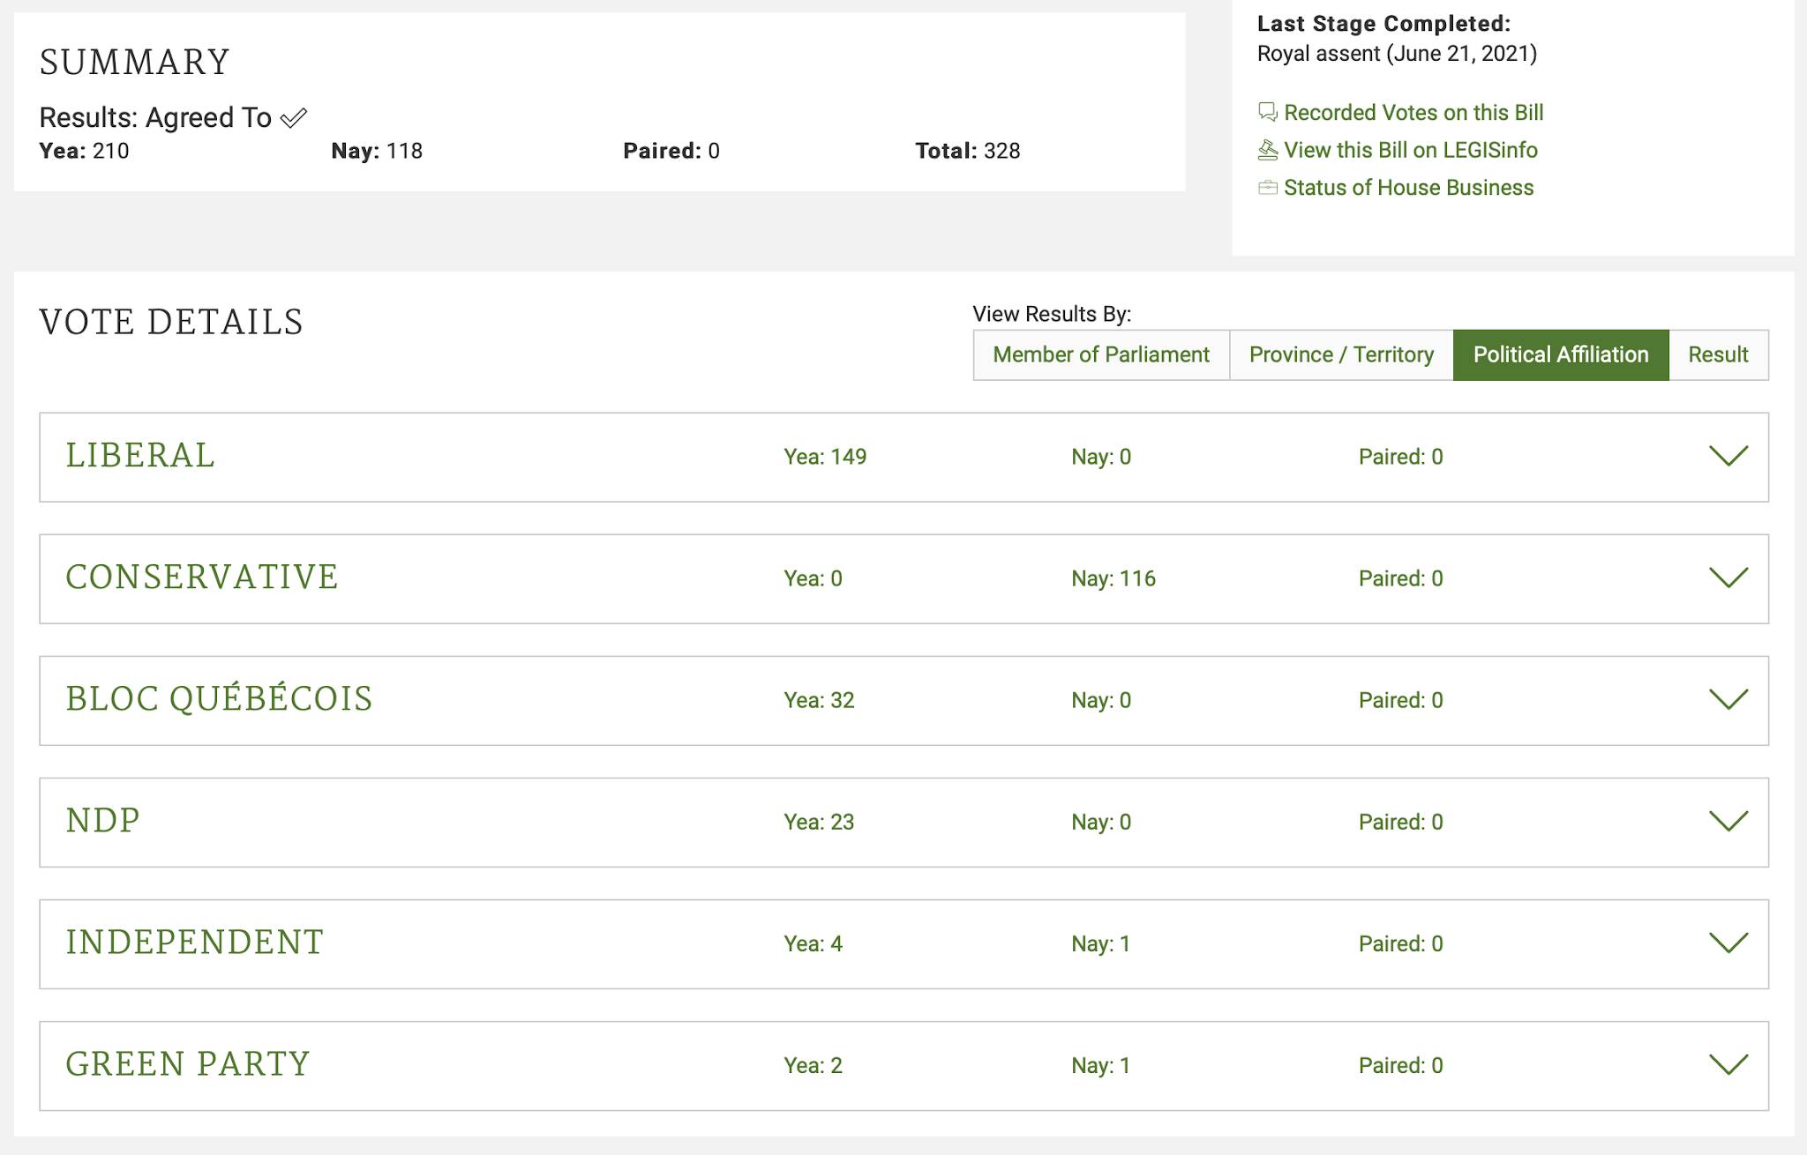This screenshot has width=1807, height=1155.
Task: Expand the Bloc Québécois chevron
Action: click(x=1728, y=699)
